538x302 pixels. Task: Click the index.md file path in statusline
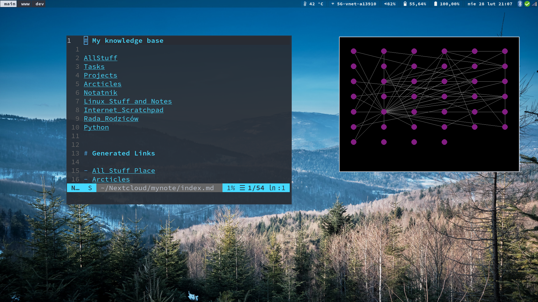click(x=157, y=188)
